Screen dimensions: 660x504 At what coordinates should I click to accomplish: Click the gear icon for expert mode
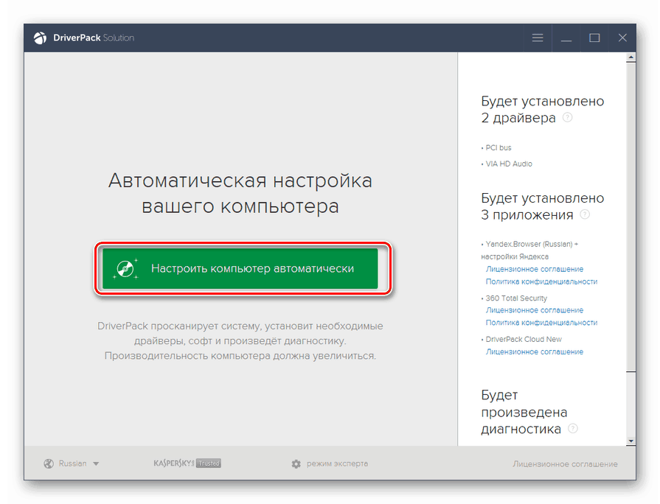point(296,463)
